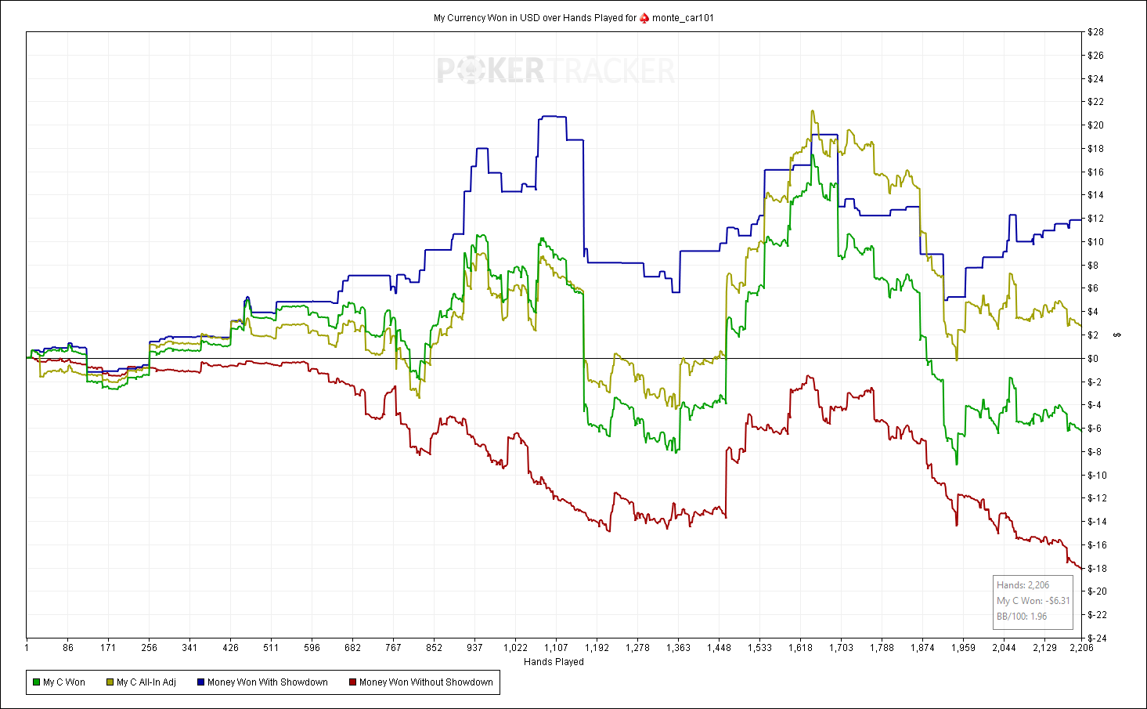Click the "1,533" x-axis tick label
1147x709 pixels.
(x=759, y=648)
